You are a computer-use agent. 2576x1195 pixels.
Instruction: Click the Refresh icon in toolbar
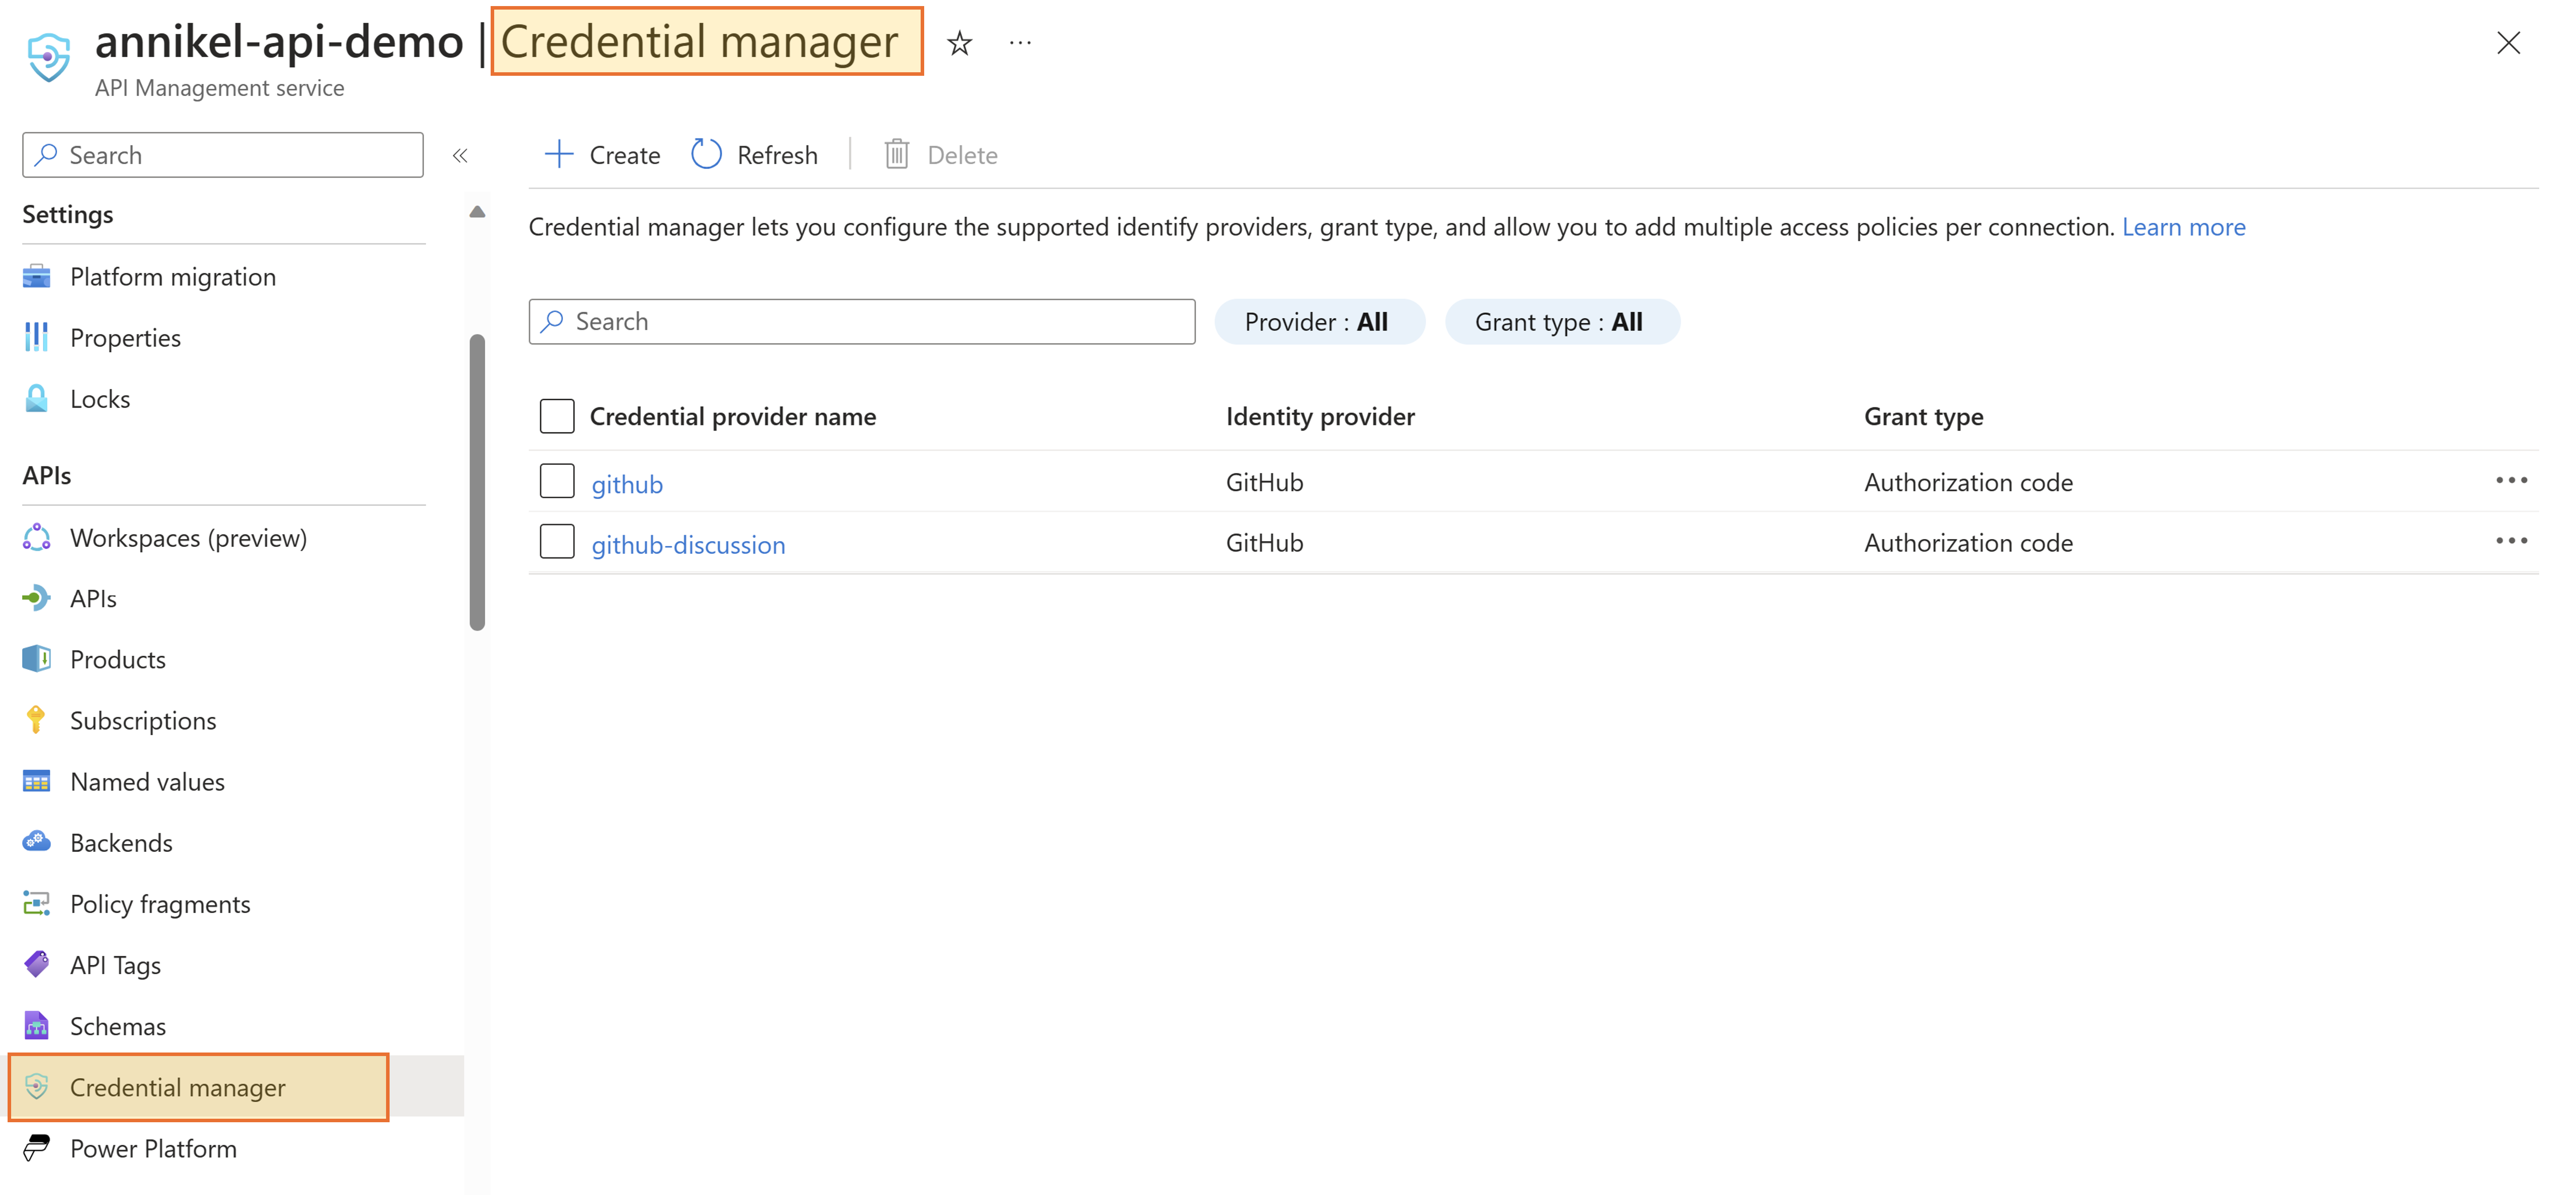706,155
